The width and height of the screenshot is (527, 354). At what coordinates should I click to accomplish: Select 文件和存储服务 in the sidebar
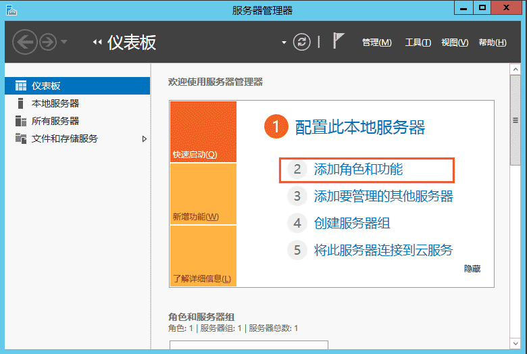point(64,138)
